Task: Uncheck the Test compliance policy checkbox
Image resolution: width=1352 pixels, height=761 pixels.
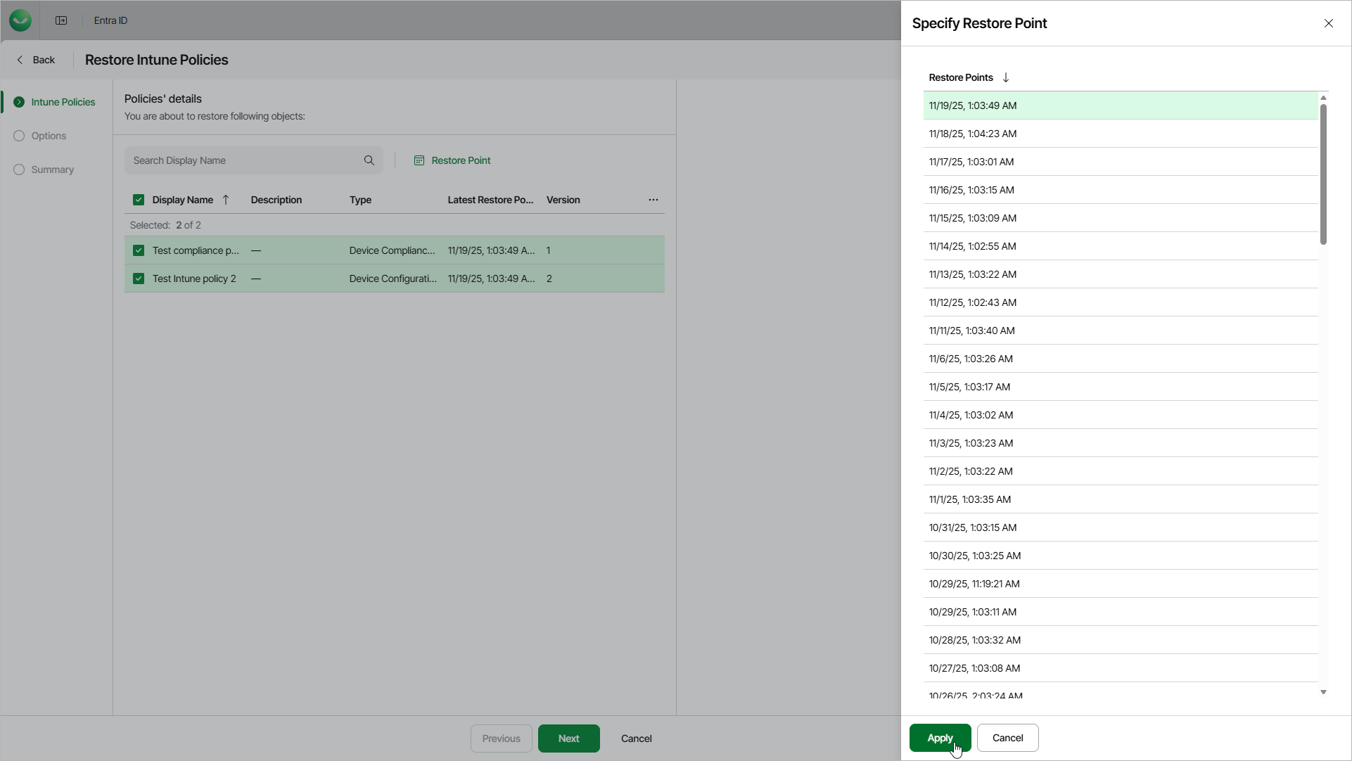Action: (139, 250)
